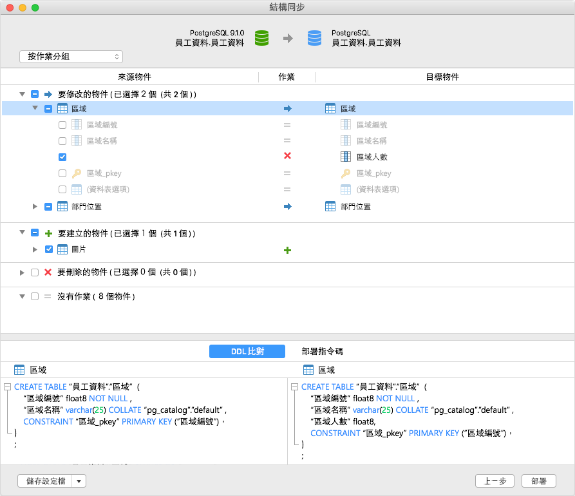Click the blue target PostgreSQL database icon
Viewport: 575px width, 496px height.
coord(314,39)
